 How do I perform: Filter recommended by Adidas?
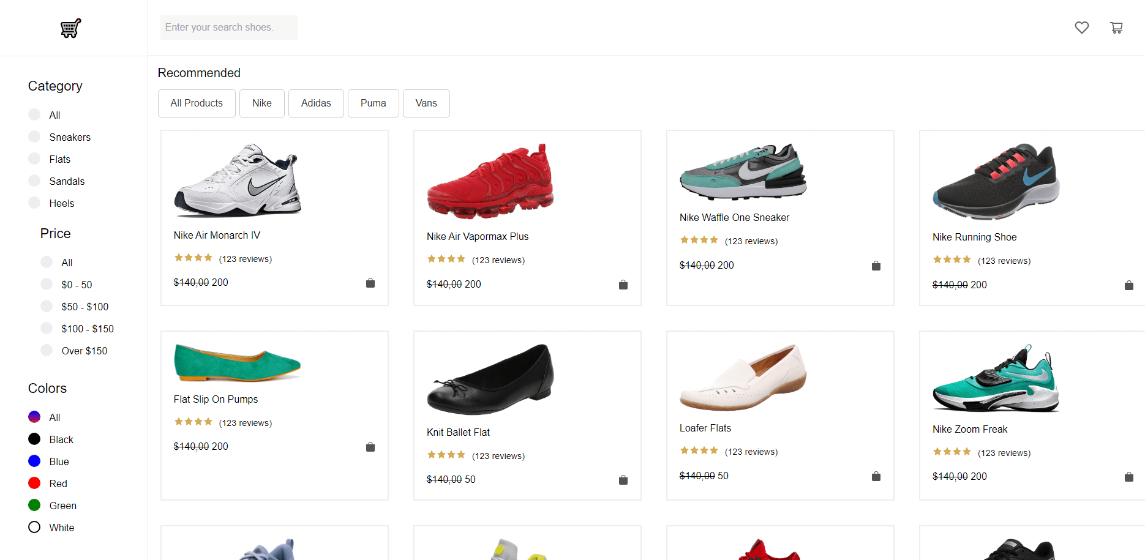click(316, 103)
